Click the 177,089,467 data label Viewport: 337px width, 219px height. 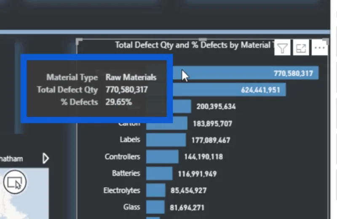point(211,140)
